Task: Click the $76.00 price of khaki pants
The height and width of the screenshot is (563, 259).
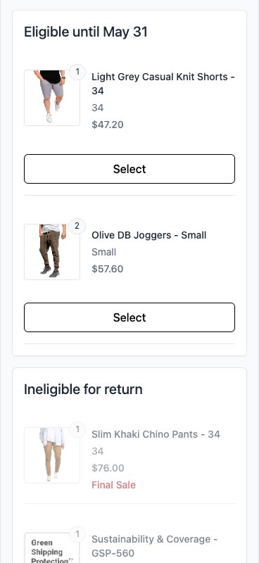Action: click(x=108, y=468)
